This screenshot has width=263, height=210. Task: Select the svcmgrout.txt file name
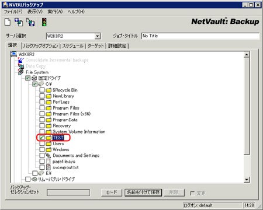coord(65,167)
